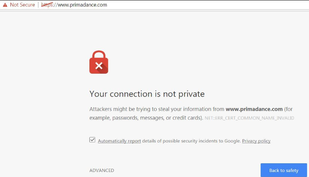The height and width of the screenshot is (177, 309).
Task: Expand the ADVANCED section
Action: point(101,170)
